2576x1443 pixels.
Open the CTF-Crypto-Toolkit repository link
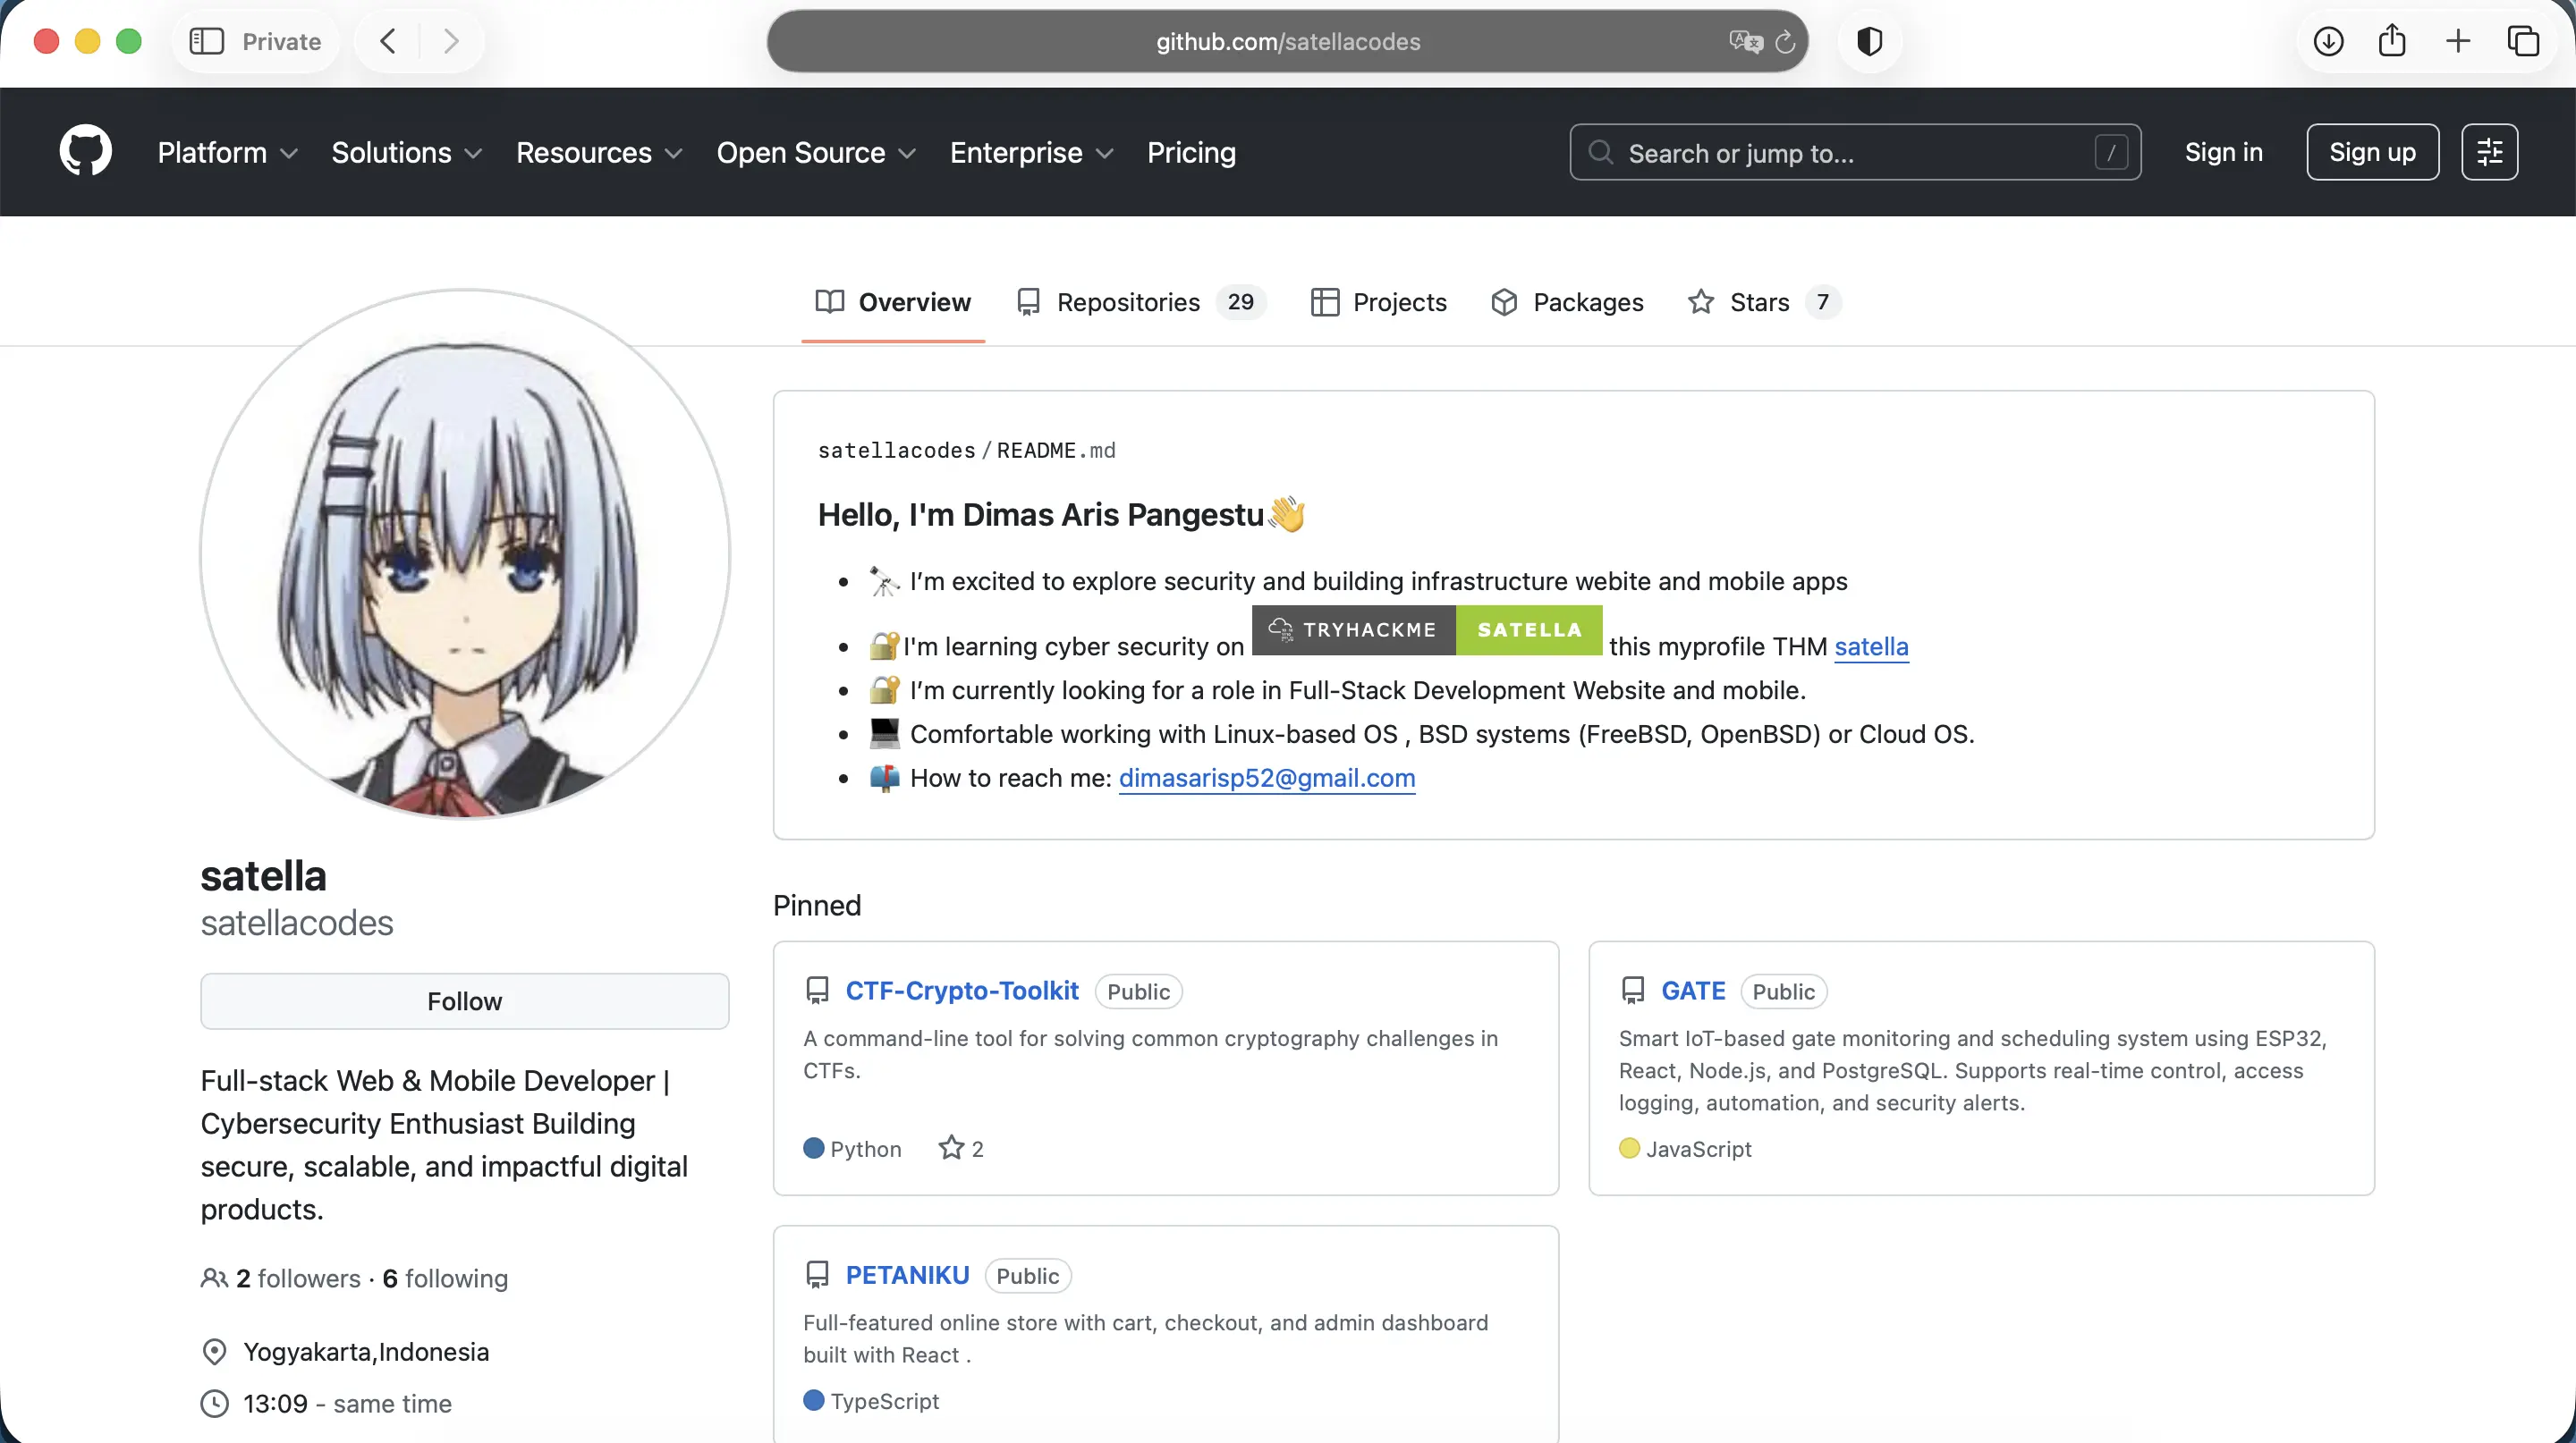point(961,991)
